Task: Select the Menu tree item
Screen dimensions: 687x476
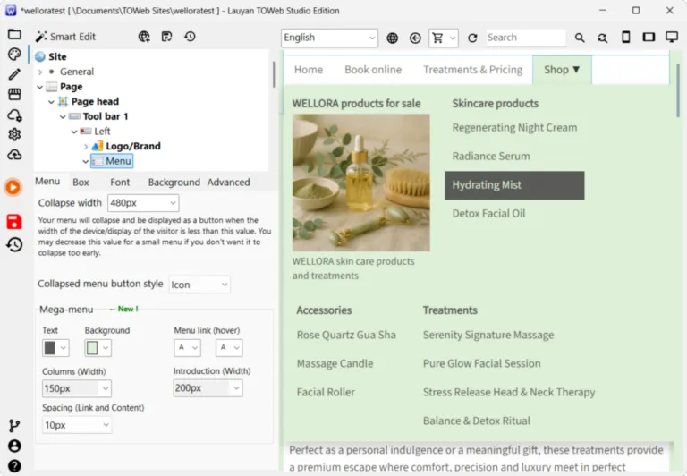Action: pyautogui.click(x=112, y=161)
